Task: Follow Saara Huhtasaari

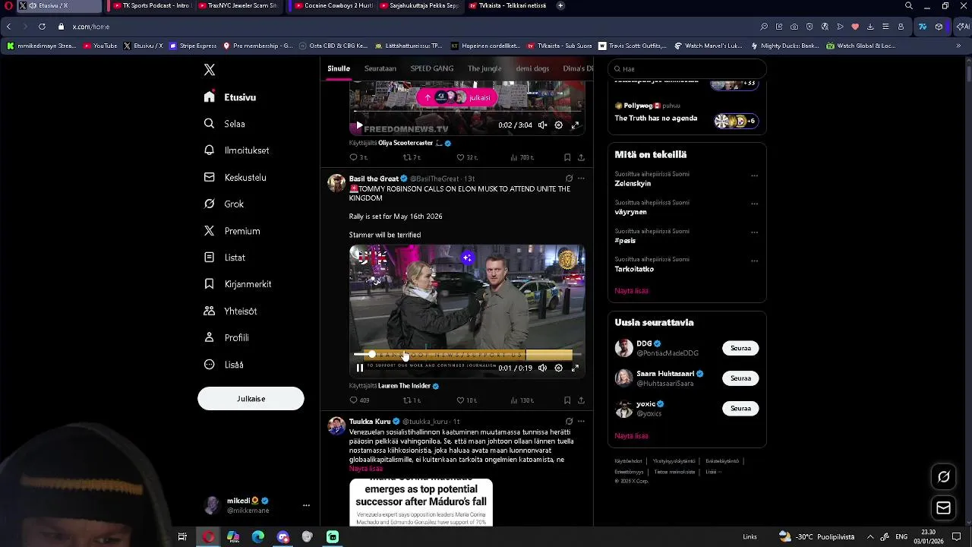Action: [740, 378]
